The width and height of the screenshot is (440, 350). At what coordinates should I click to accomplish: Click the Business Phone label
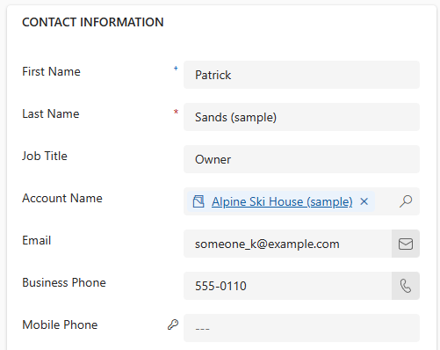(x=64, y=282)
